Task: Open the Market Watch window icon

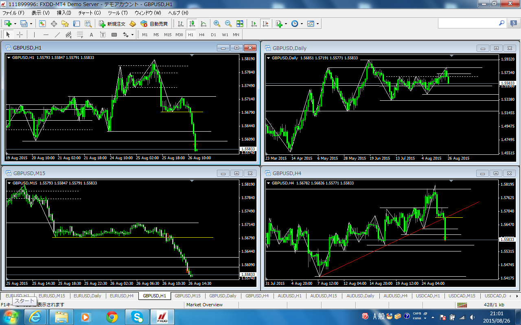Action: point(42,24)
